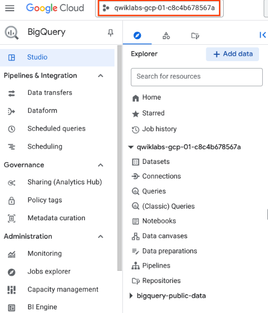Click the BigQuery product icon

[x=12, y=33]
